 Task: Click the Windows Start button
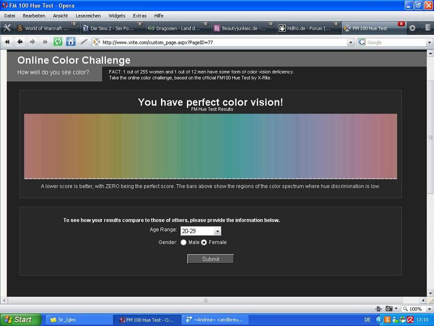[x=17, y=319]
